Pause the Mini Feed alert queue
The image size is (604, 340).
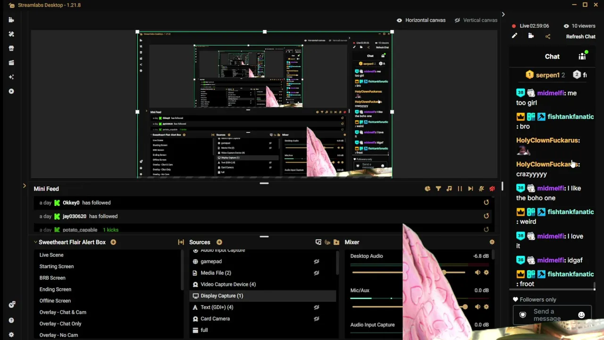pos(460,189)
